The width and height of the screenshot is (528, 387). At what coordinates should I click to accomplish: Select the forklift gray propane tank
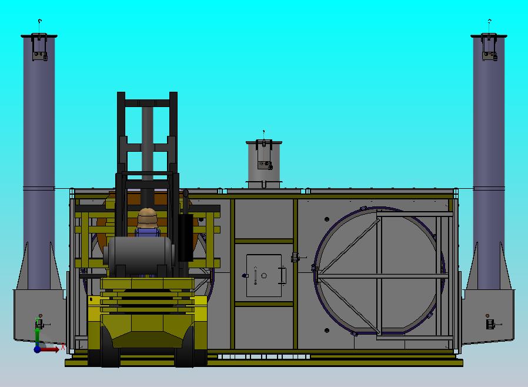click(139, 255)
